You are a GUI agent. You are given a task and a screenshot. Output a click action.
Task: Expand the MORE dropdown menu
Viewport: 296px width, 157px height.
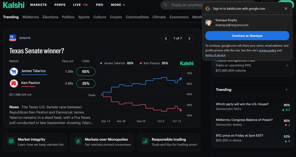coord(118,5)
